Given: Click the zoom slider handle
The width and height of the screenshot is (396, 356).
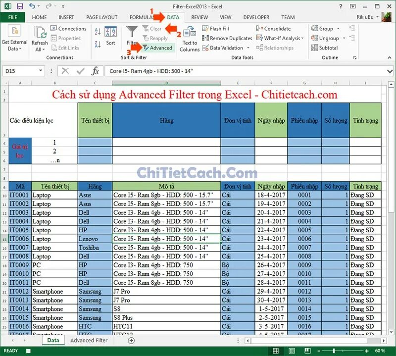Looking at the screenshot, I should pyautogui.click(x=334, y=351).
